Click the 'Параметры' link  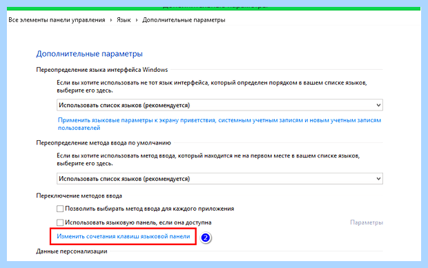367,222
